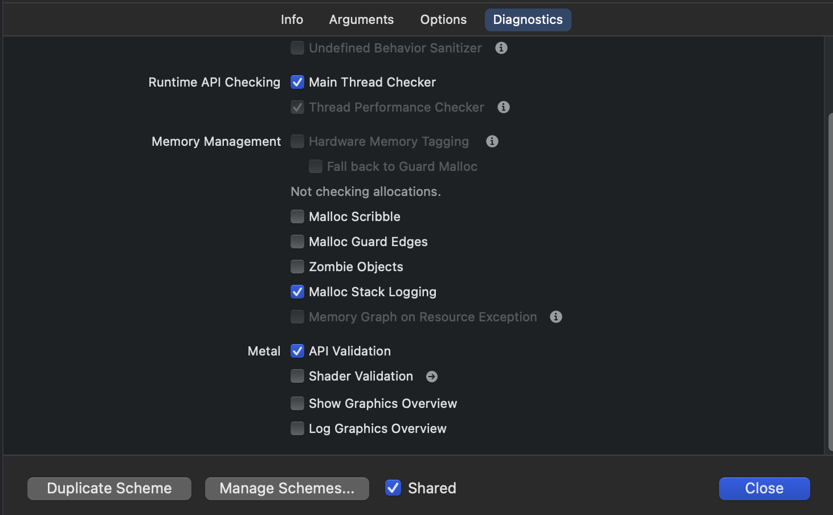Turn on Zombie Objects
The image size is (833, 515).
[x=297, y=267]
